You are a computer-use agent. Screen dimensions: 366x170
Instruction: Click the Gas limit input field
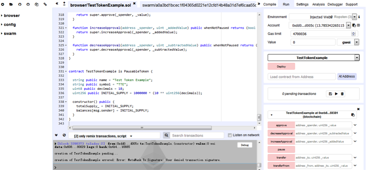pos(323,34)
